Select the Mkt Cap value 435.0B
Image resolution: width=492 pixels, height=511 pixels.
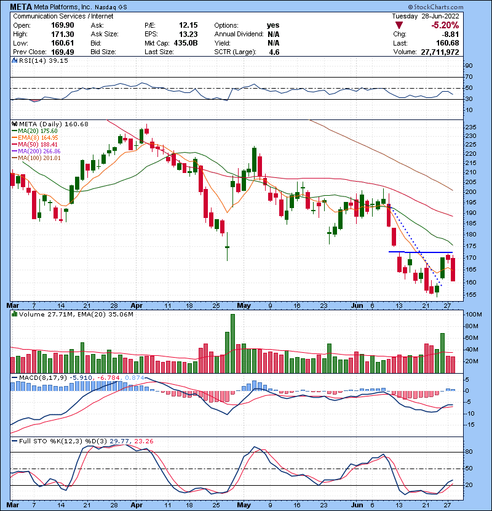pos(186,43)
